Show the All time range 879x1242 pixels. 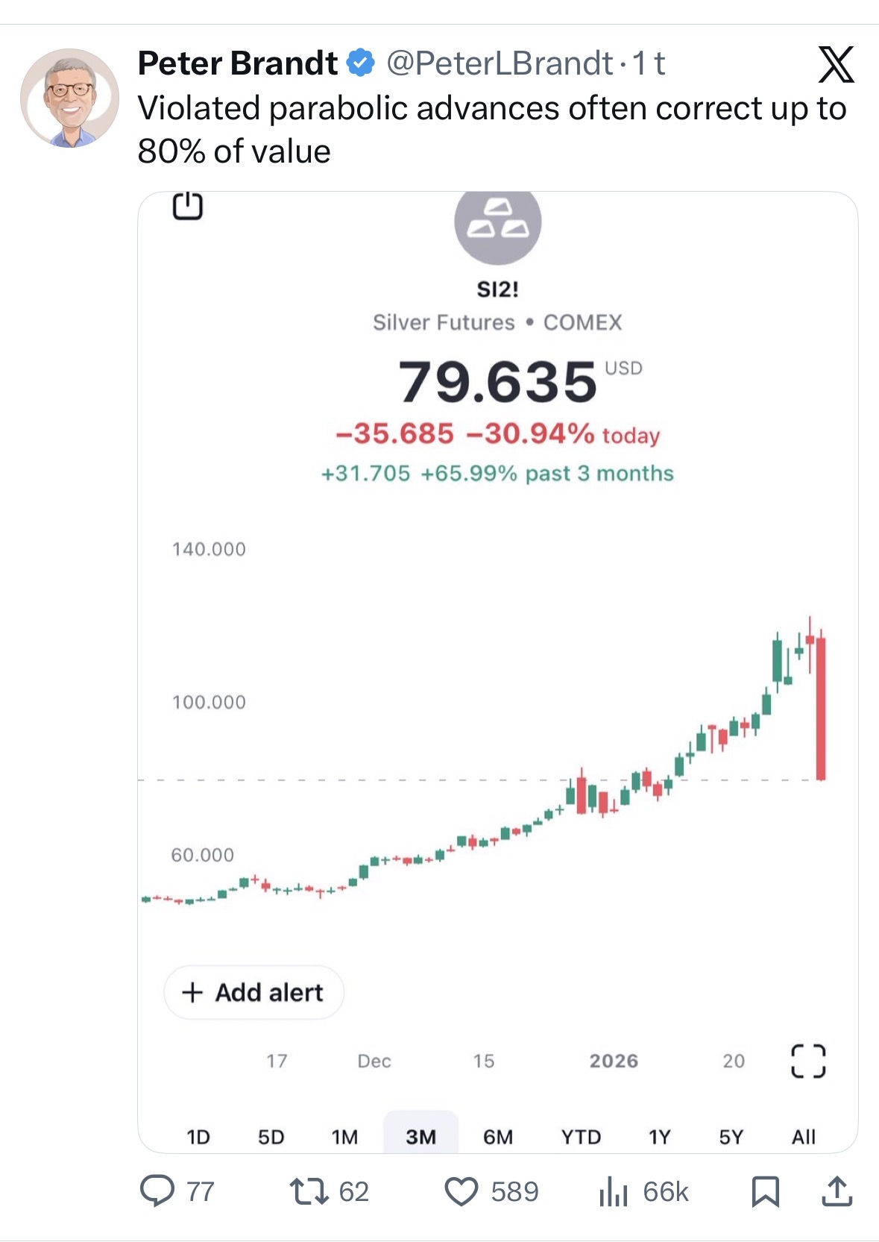pyautogui.click(x=804, y=1137)
